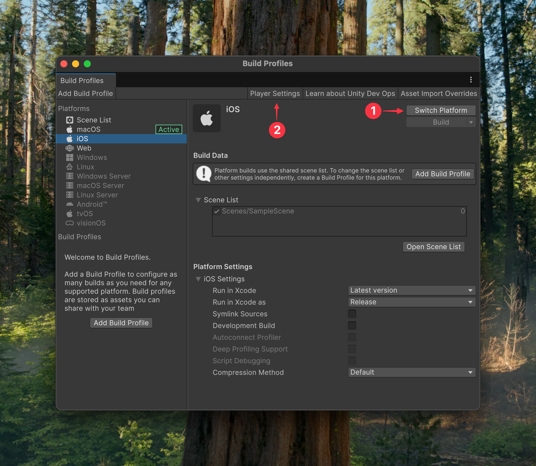Image resolution: width=536 pixels, height=466 pixels.
Task: Click the Build Profiles sidebar section header
Action: pyautogui.click(x=80, y=237)
